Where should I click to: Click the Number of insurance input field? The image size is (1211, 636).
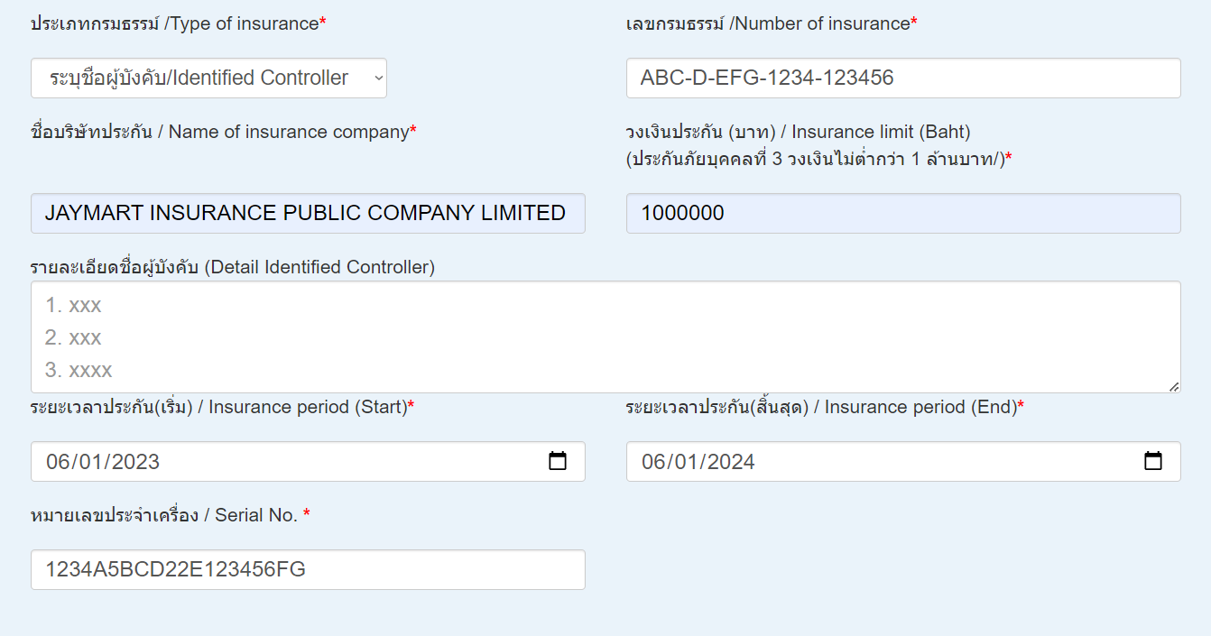(902, 78)
